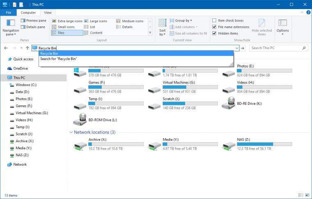Switch layout to List view
The width and height of the screenshot is (312, 199).
[89, 27]
